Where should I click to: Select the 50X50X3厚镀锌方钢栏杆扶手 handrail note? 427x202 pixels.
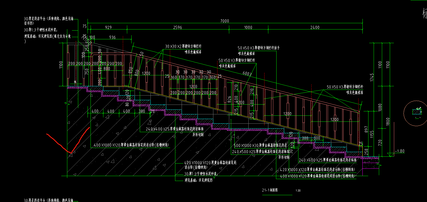[259, 48]
